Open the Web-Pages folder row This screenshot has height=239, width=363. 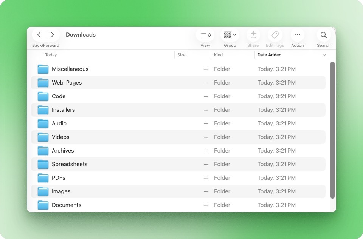[x=67, y=82]
